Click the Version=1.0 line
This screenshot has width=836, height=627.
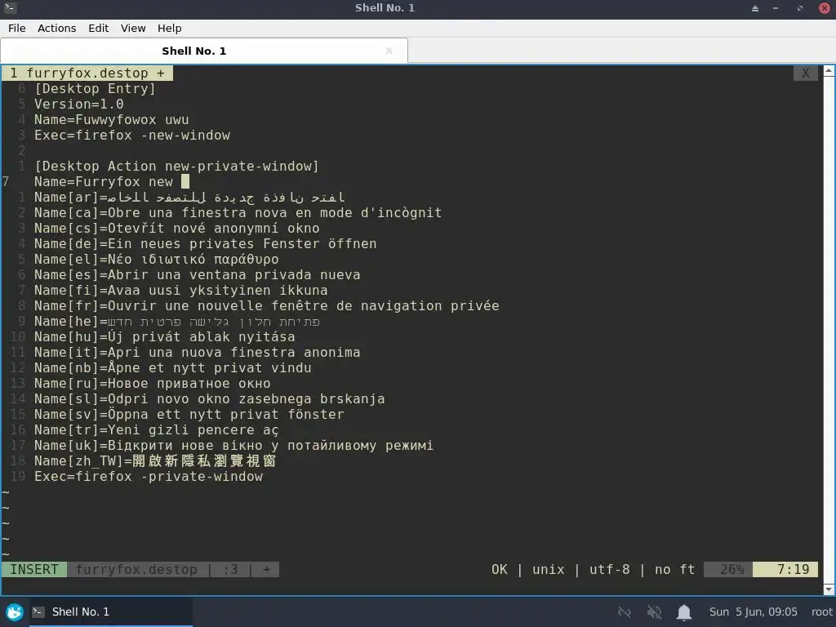[79, 104]
